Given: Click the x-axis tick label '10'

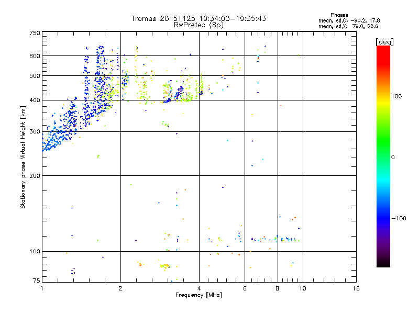Looking at the screenshot, I should point(303,288).
